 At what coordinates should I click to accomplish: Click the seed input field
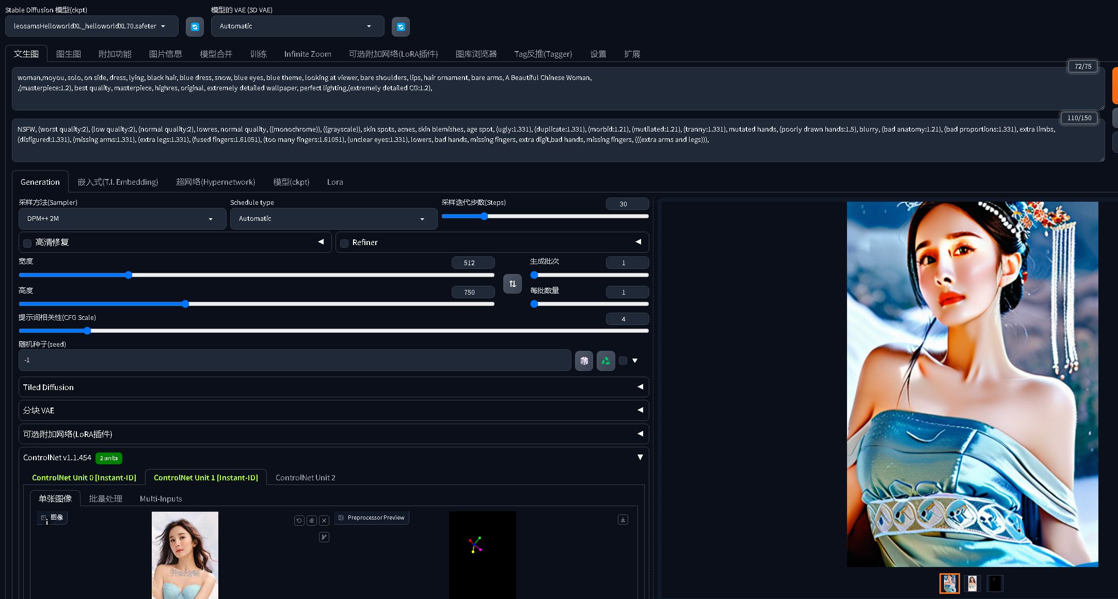pyautogui.click(x=295, y=360)
